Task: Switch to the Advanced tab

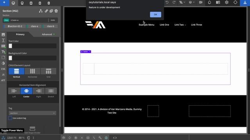Action: (x=47, y=34)
